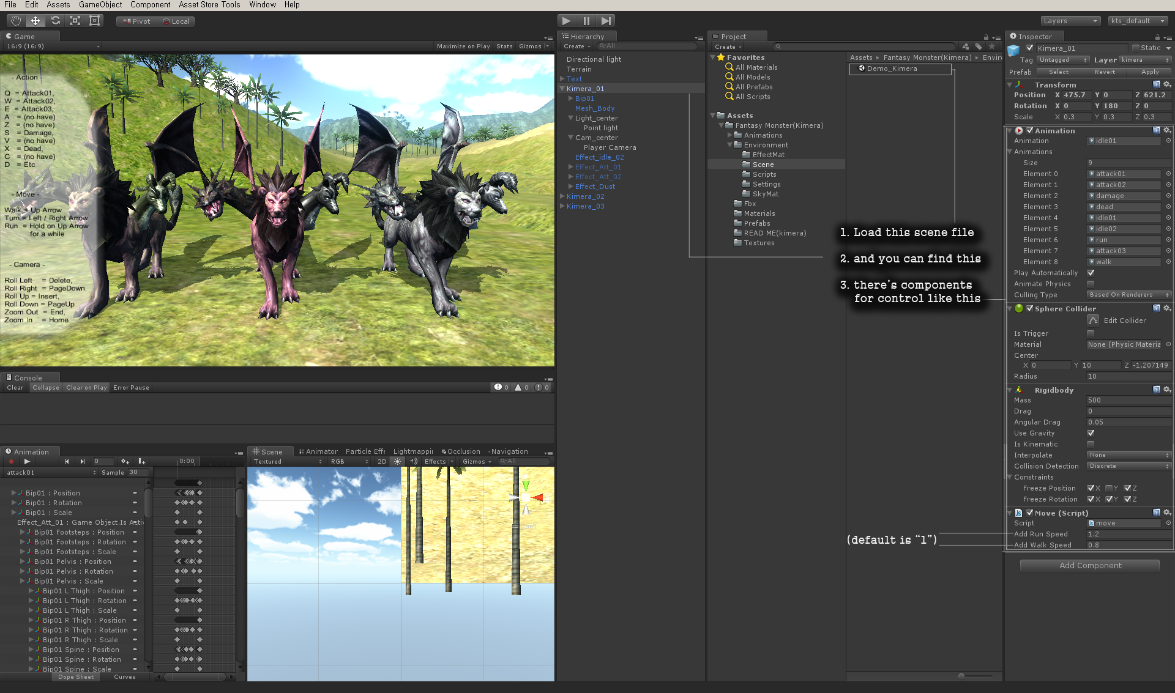Switch to the Animator tab

(318, 451)
